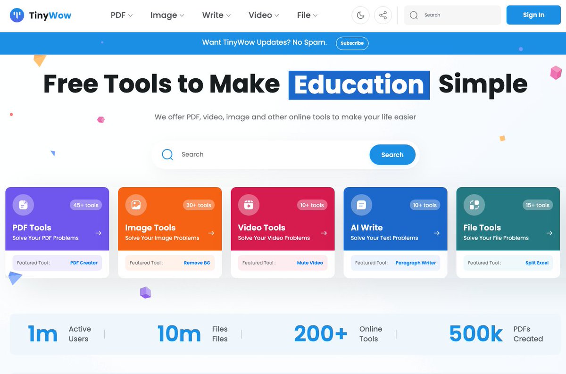Click the blue Search button
The image size is (566, 374).
pyautogui.click(x=392, y=155)
